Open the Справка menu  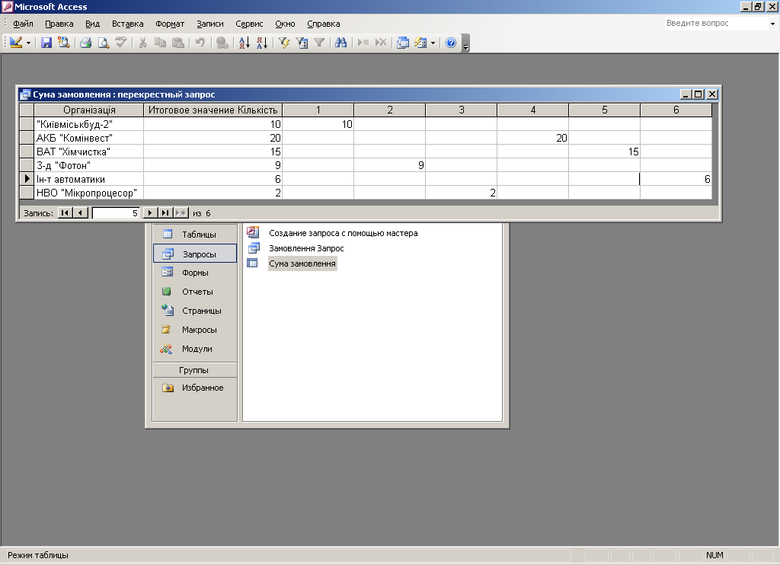click(323, 24)
